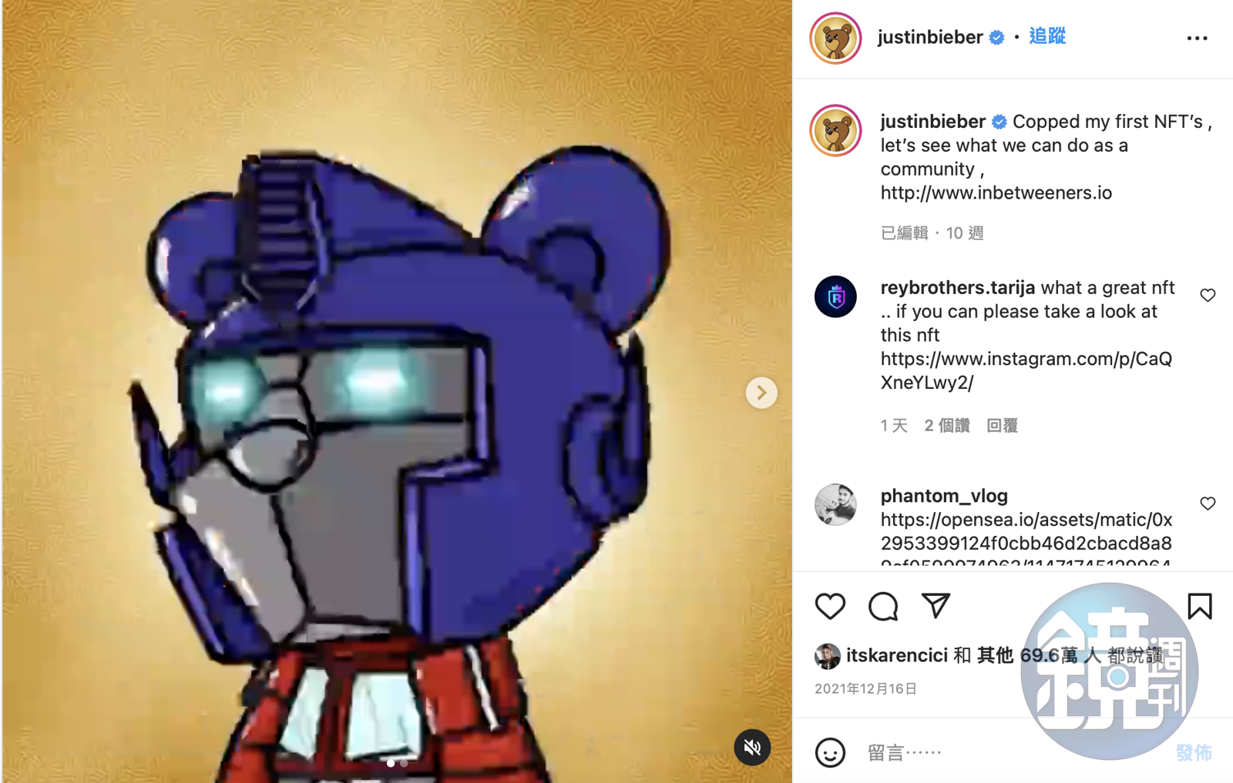1233x783 pixels.
Task: Save post with bookmark icon
Action: pos(1199,607)
